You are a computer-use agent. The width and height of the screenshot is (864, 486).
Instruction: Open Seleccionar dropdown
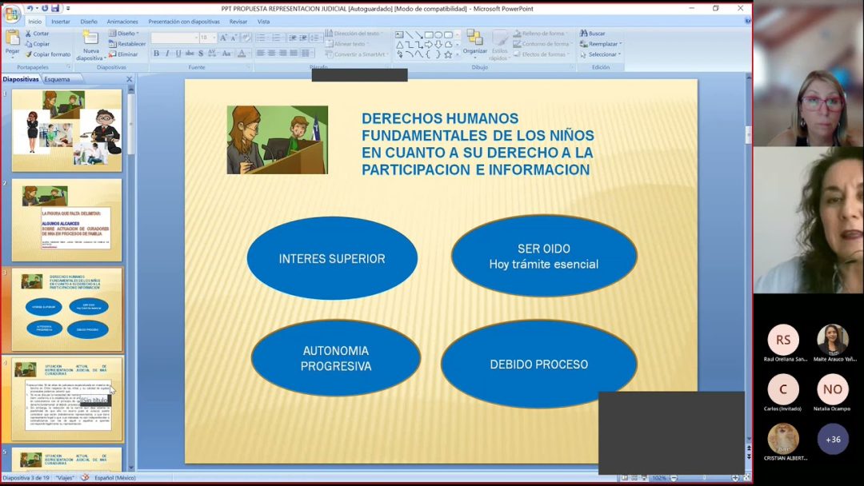tap(600, 54)
